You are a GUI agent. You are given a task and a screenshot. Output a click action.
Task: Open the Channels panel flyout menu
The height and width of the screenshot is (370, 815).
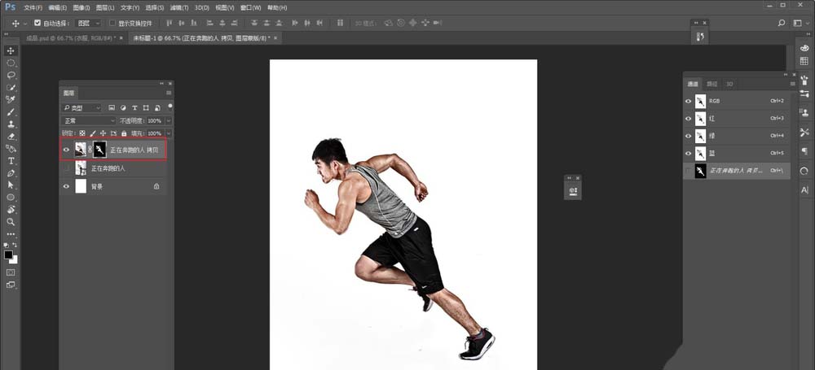(793, 84)
